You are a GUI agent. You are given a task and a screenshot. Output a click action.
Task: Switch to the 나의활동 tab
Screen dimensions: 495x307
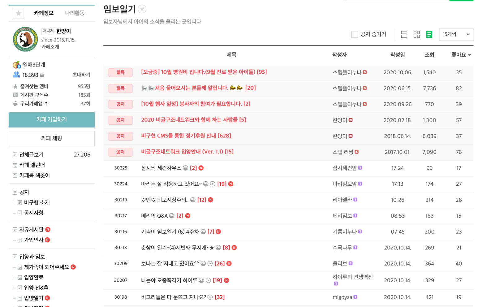[75, 13]
